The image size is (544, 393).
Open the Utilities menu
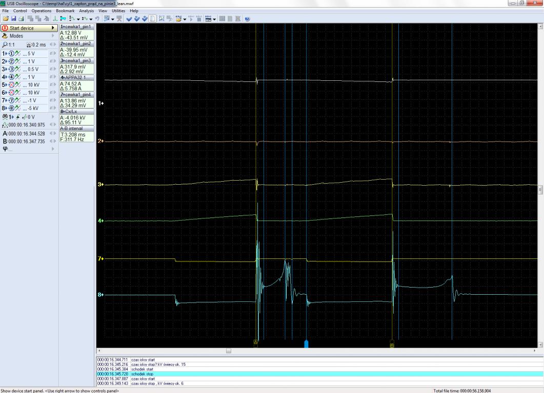pyautogui.click(x=118, y=11)
